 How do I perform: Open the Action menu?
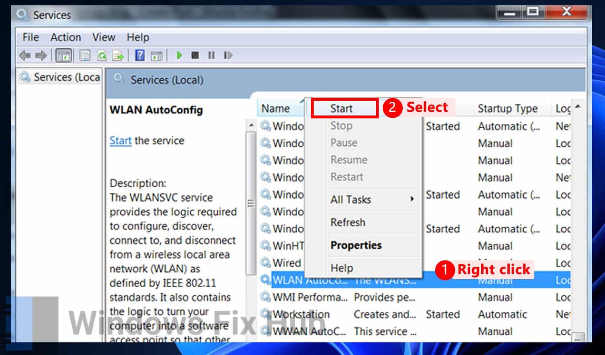pos(66,37)
